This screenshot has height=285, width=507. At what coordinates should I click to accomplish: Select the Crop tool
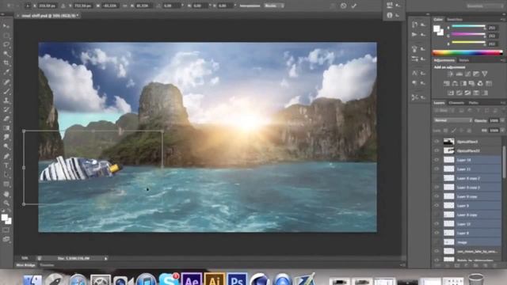[6, 63]
